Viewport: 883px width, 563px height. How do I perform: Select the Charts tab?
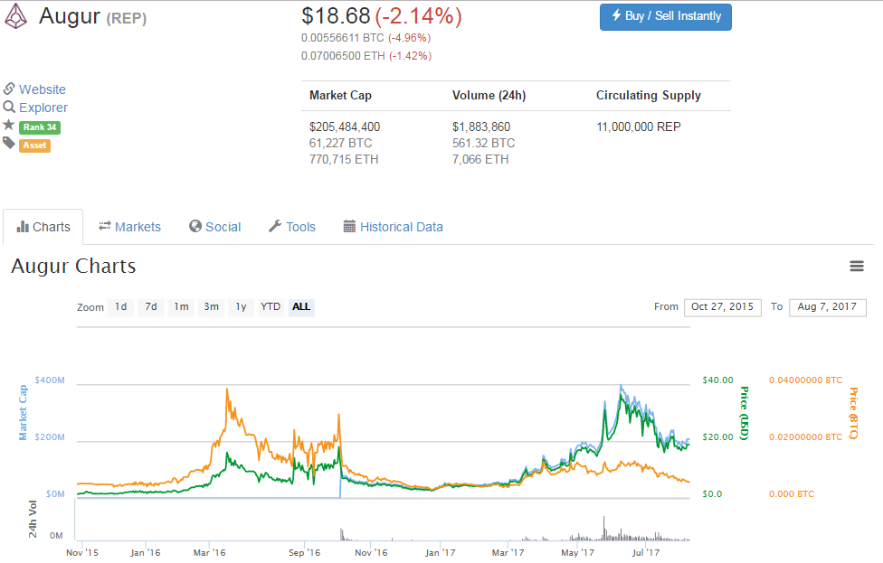(43, 227)
